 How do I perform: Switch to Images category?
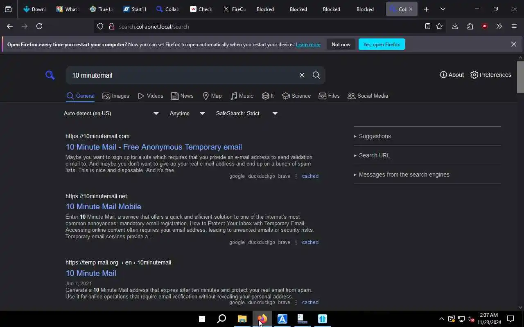(116, 96)
